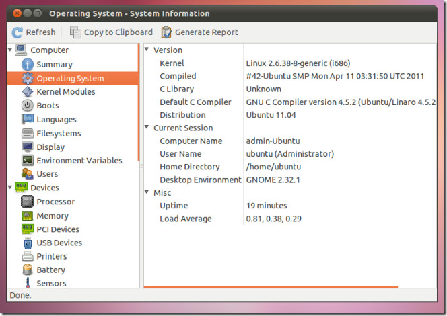Click the PCI Devices card icon
The width and height of the screenshot is (447, 316).
(28, 229)
